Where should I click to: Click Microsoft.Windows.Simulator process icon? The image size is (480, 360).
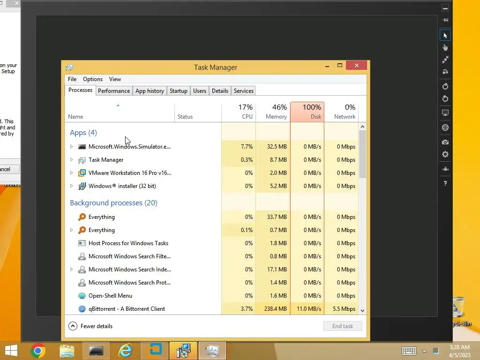[82, 147]
